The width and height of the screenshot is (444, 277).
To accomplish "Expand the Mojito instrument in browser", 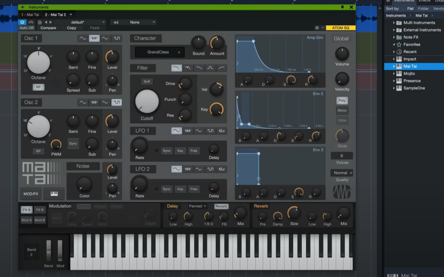I will point(394,73).
